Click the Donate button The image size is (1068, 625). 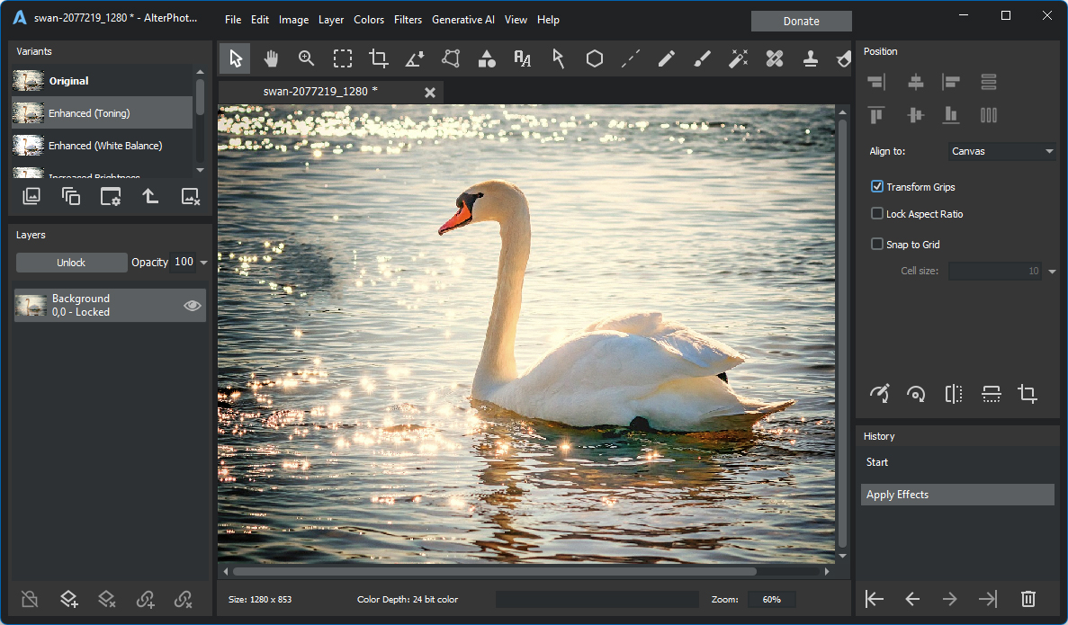pos(801,22)
